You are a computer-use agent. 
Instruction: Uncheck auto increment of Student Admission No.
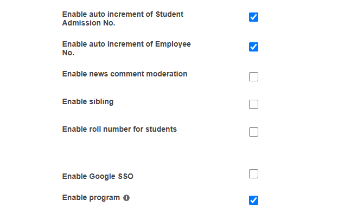(x=253, y=17)
